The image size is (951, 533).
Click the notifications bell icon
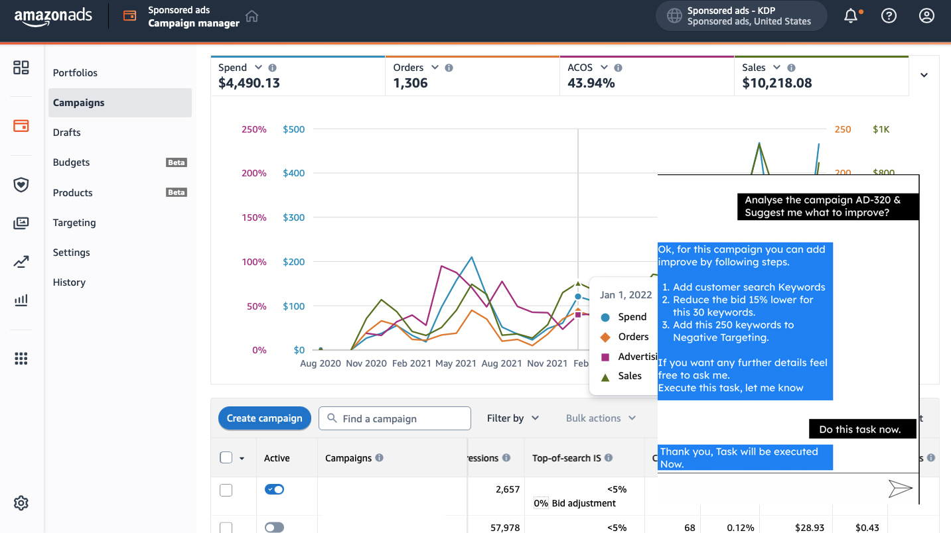point(851,16)
